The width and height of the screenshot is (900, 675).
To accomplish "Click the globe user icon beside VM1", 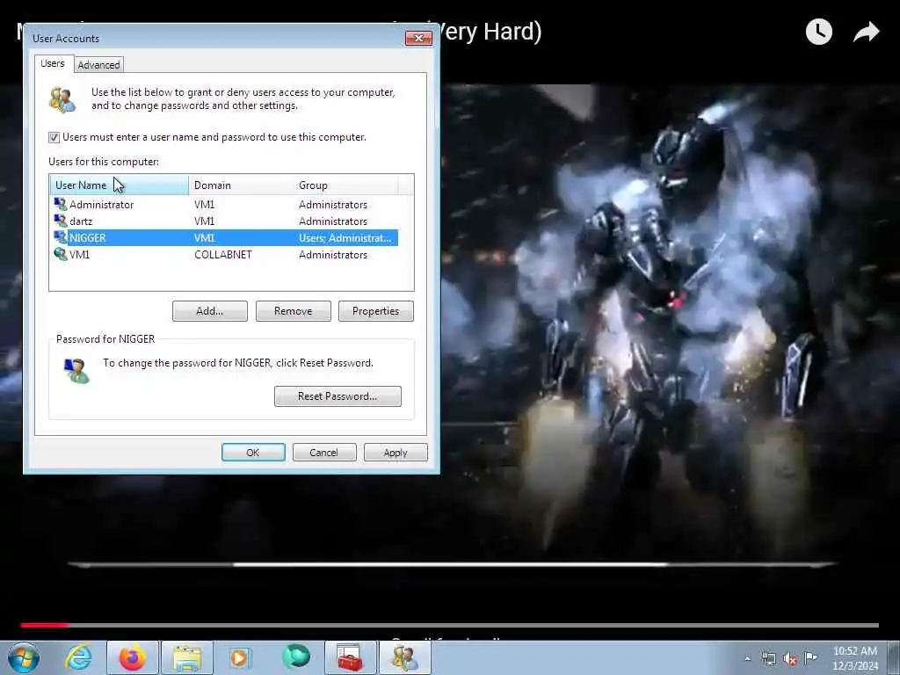I will 61,254.
